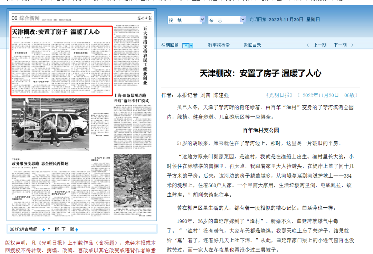This screenshot has height=254, width=373.
Task: Click the thumbnail page-view icon next to 往期回顾
Action: (185, 45)
